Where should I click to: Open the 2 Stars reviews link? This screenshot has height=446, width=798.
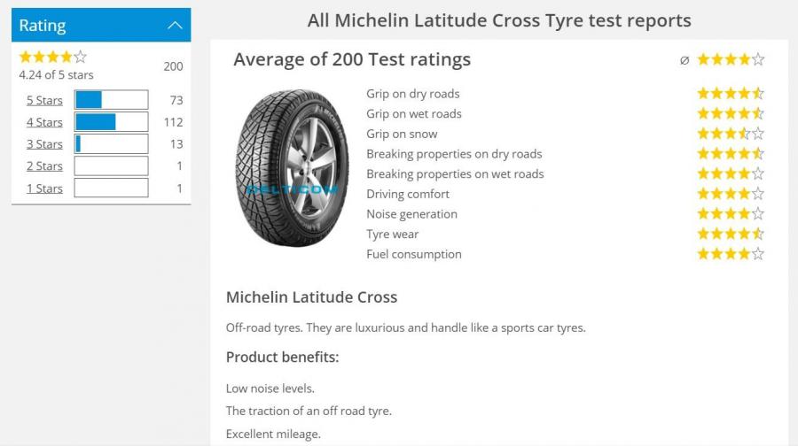pyautogui.click(x=44, y=166)
